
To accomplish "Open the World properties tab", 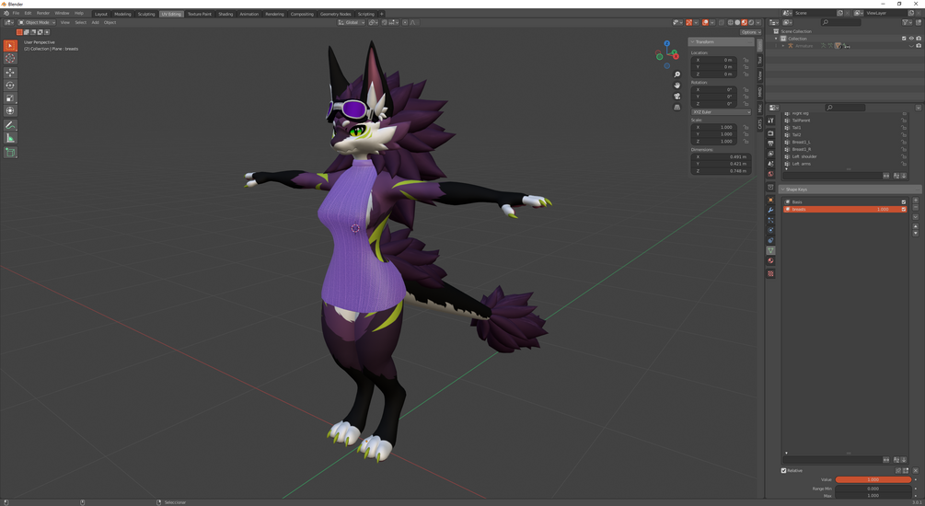I will click(x=770, y=174).
